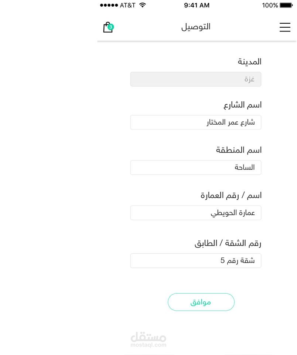Tap the Wi-Fi status icon
Viewport: 297px width, 355px height.
(143, 5)
